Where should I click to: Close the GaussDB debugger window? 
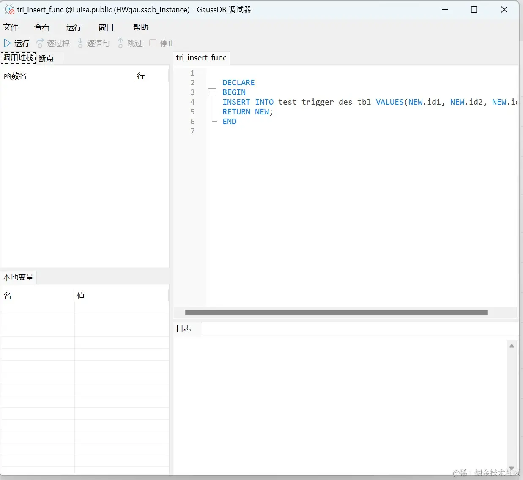(504, 9)
